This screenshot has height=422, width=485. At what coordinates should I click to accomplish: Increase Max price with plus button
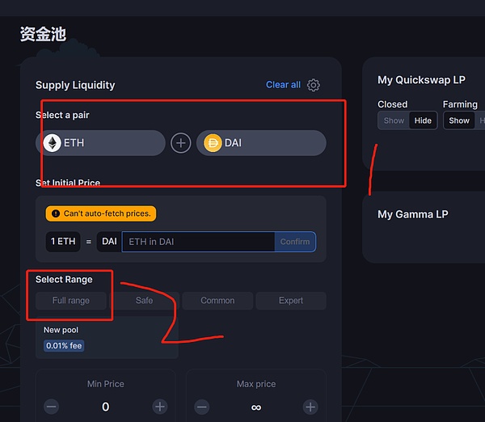click(310, 407)
